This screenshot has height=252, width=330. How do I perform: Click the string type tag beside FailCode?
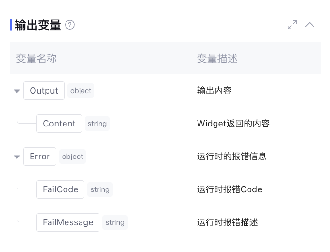point(100,189)
